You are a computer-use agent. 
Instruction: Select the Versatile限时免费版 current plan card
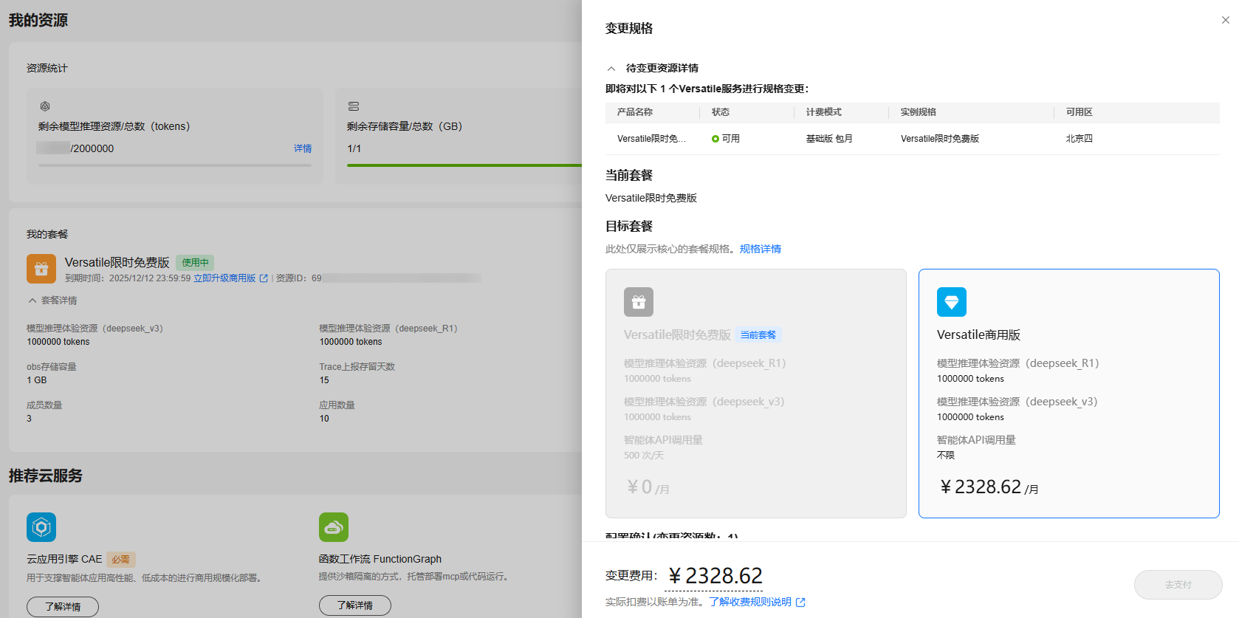pos(755,394)
